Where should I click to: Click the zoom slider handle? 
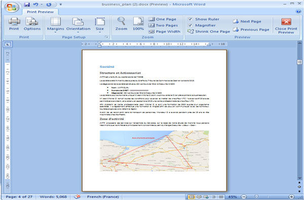(257, 197)
